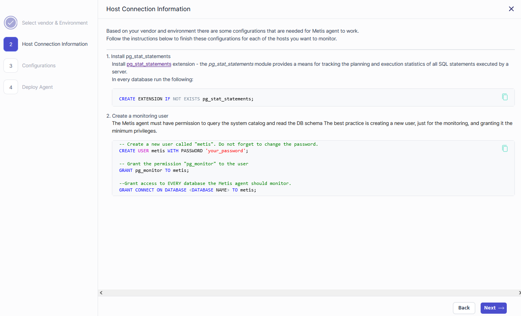Click the CREATE EXTENSION code line
The width and height of the screenshot is (521, 316).
(186, 99)
